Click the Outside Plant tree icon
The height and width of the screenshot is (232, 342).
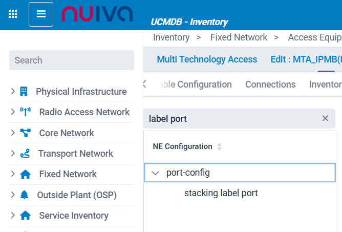pos(25,195)
